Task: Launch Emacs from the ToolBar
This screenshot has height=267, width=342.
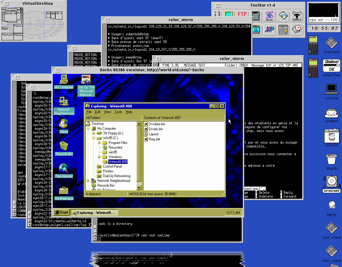Action: click(x=297, y=16)
